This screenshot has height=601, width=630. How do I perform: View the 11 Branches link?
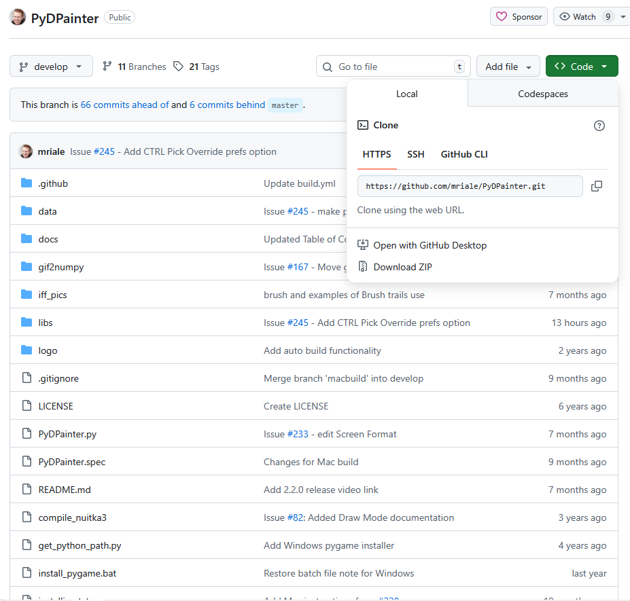point(134,67)
